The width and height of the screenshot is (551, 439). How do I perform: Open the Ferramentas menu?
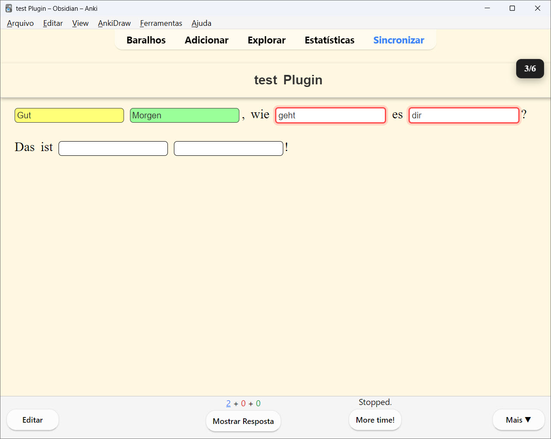pyautogui.click(x=161, y=23)
